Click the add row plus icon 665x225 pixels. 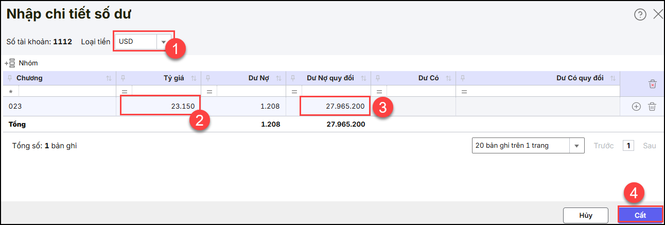pyautogui.click(x=636, y=107)
